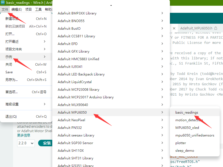Viewport: 223px width, 167px height.
Task: Select 另存为... in the file menu
Action: (x=26, y=80)
